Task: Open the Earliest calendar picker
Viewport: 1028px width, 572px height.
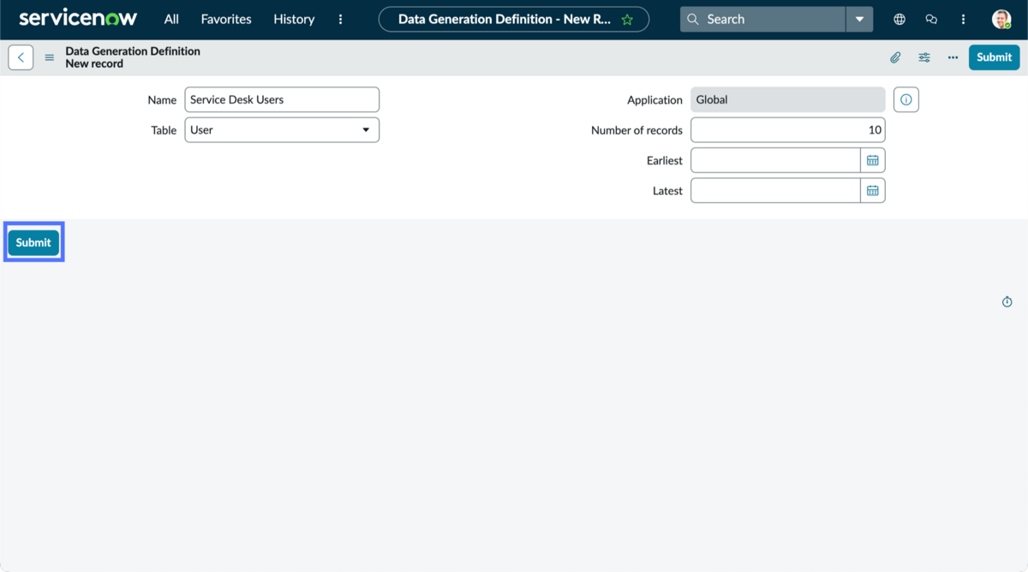Action: pyautogui.click(x=872, y=160)
